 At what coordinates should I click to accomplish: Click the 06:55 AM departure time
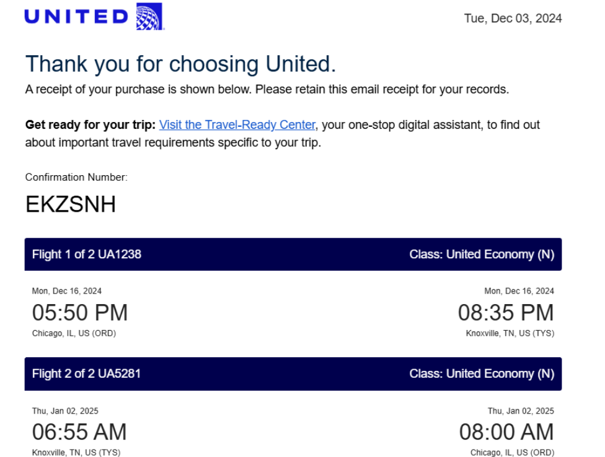(x=79, y=432)
